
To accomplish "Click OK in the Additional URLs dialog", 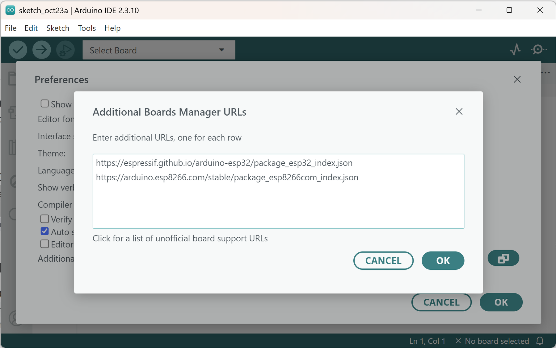I will point(443,261).
